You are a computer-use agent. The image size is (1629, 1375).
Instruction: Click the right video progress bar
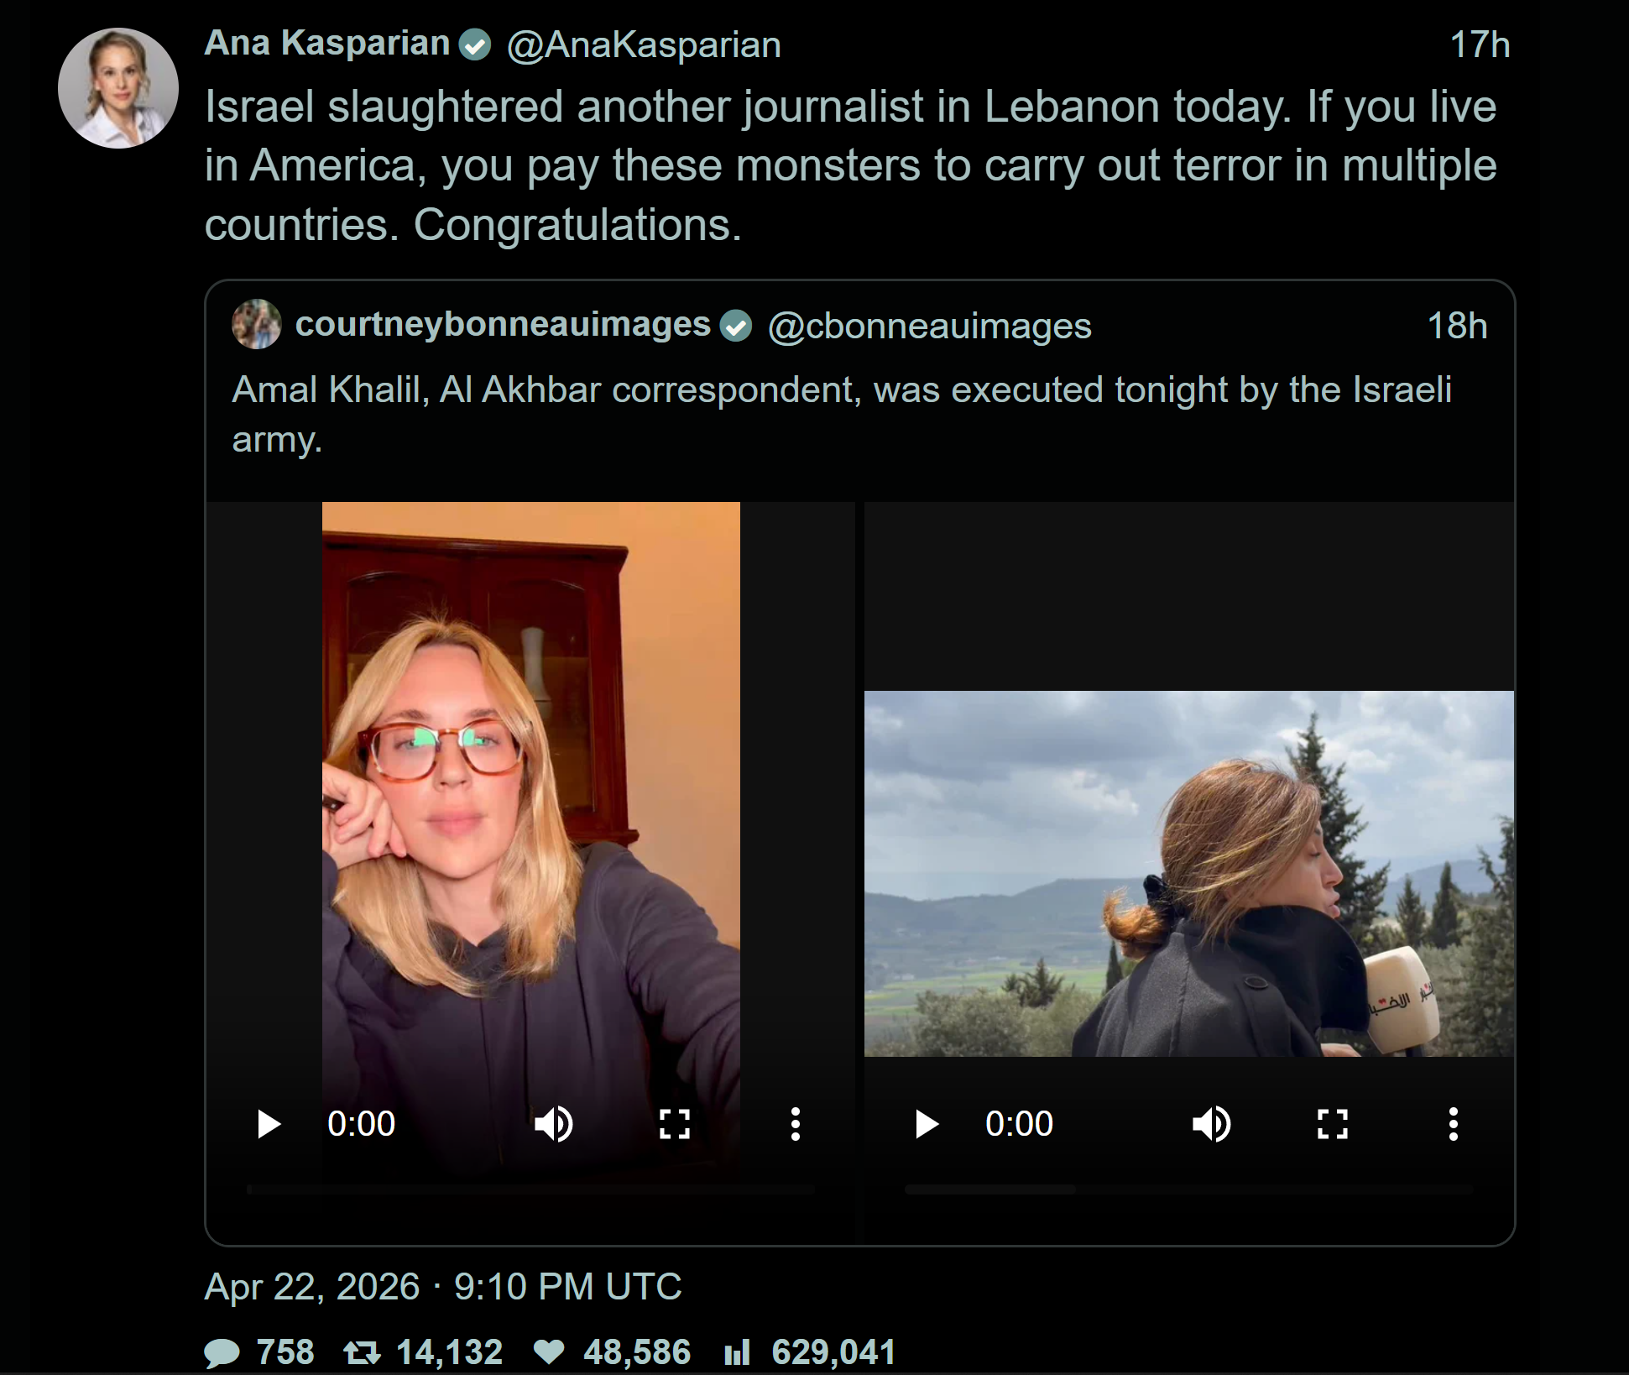coord(1188,1189)
